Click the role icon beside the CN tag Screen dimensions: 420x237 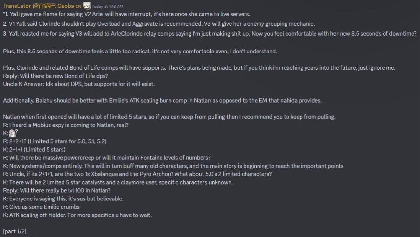[87, 6]
